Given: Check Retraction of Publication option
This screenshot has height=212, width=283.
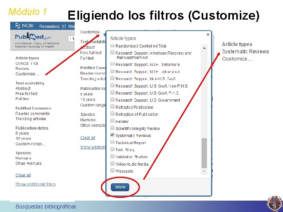Looking at the screenshot, I should pyautogui.click(x=112, y=113).
